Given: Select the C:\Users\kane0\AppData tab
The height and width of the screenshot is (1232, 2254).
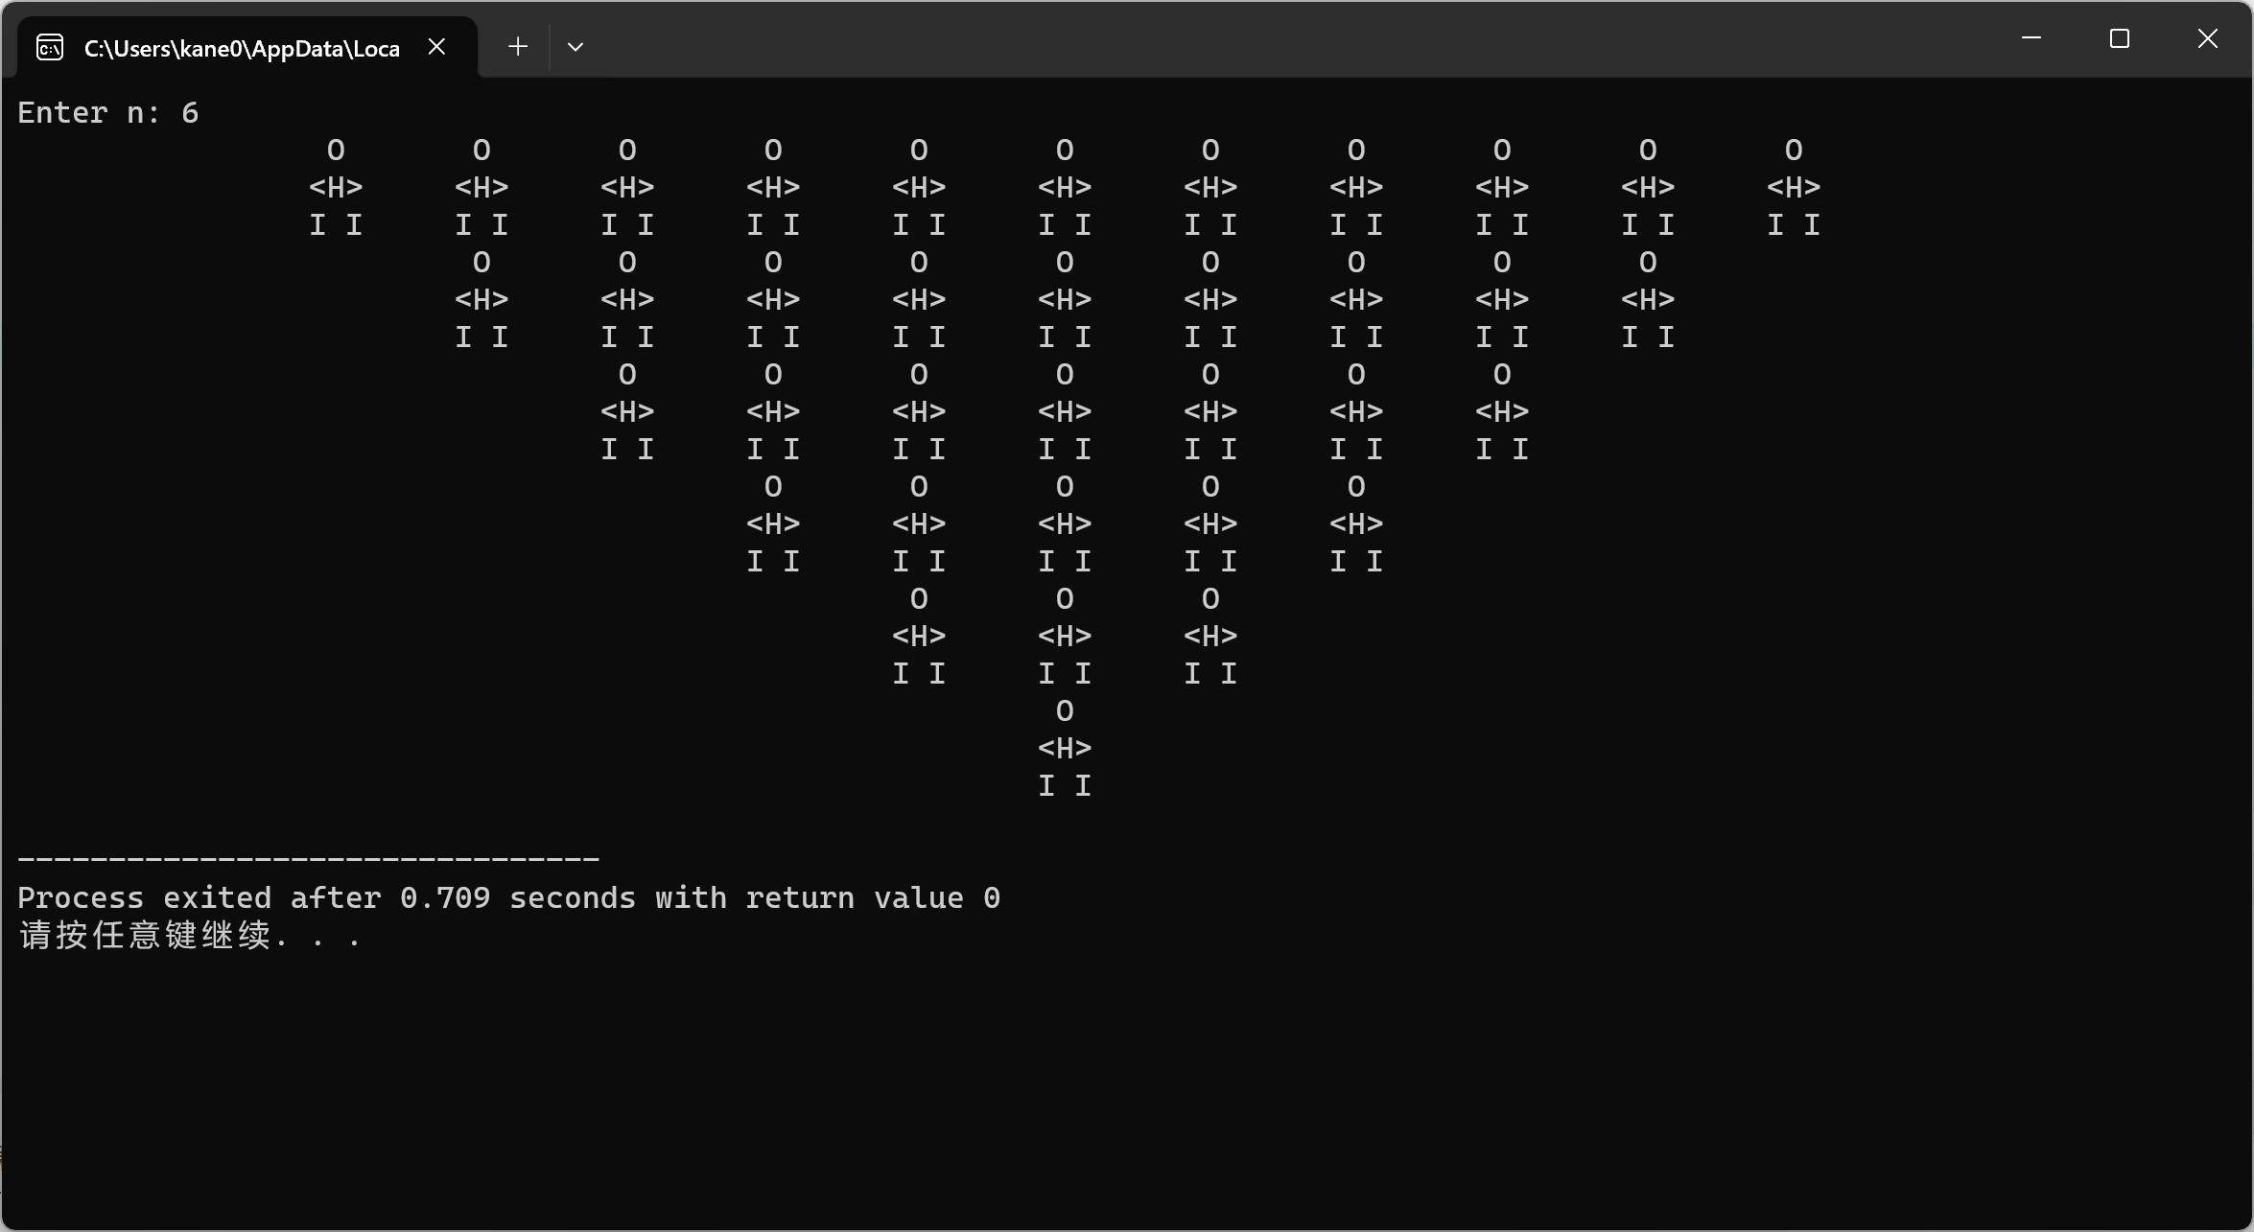Looking at the screenshot, I should [240, 46].
